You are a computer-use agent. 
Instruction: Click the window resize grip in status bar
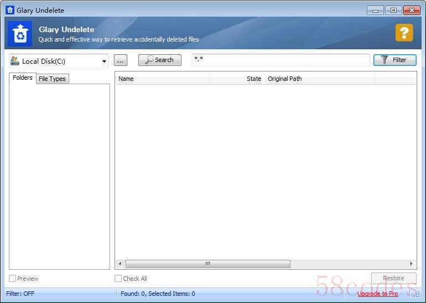click(x=417, y=294)
